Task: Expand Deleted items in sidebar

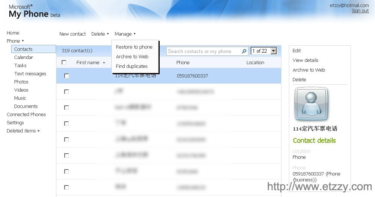Action: click(23, 131)
